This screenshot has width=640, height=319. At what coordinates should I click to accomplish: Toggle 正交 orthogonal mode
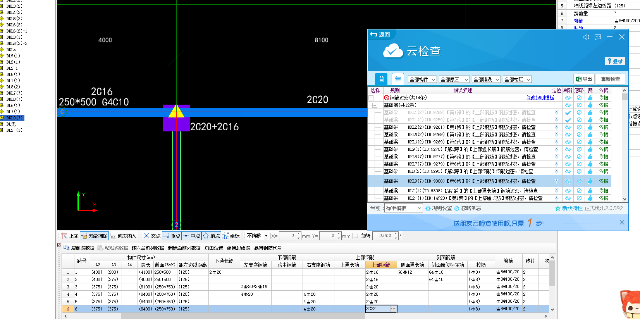(70, 236)
